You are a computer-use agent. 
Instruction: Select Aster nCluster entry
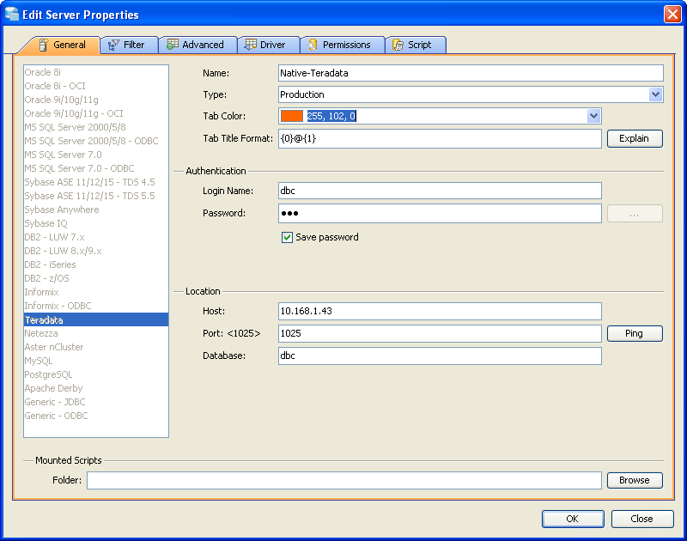click(96, 347)
